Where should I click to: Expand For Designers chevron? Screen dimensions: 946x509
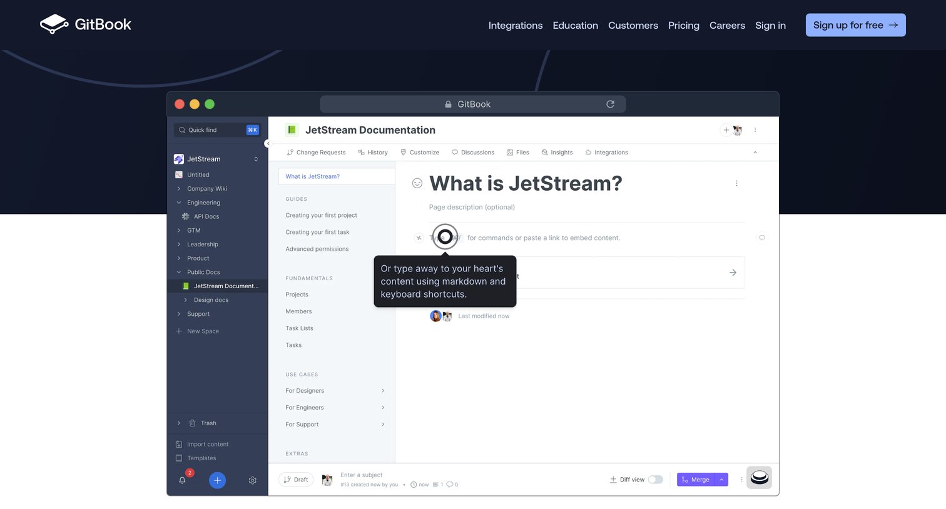point(383,391)
